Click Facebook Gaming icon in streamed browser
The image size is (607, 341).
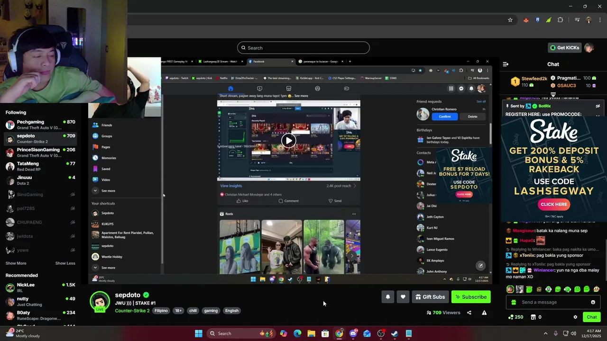pos(346,89)
